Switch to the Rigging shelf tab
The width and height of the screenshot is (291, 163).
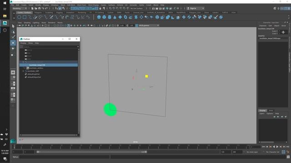[60, 13]
